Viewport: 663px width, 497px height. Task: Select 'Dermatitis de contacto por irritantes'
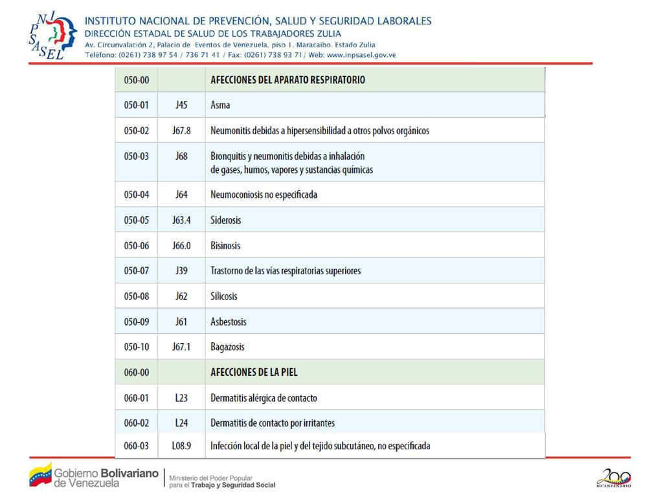(273, 423)
